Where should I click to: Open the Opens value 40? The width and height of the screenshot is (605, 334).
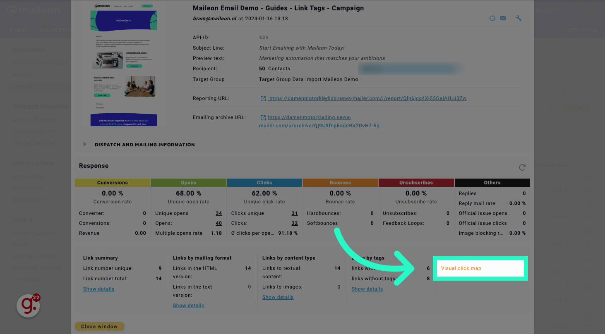coord(218,223)
